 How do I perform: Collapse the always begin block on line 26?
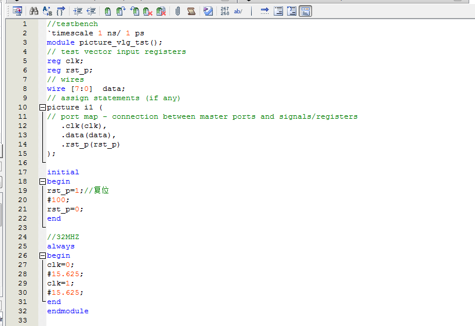click(42, 256)
